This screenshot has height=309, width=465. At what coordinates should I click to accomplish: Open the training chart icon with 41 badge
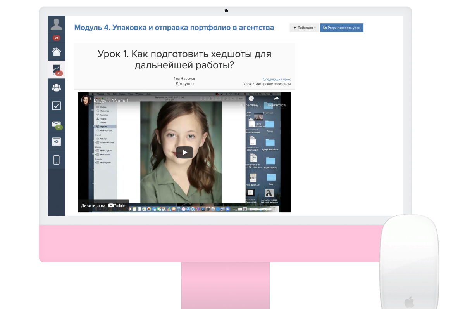[x=57, y=69]
